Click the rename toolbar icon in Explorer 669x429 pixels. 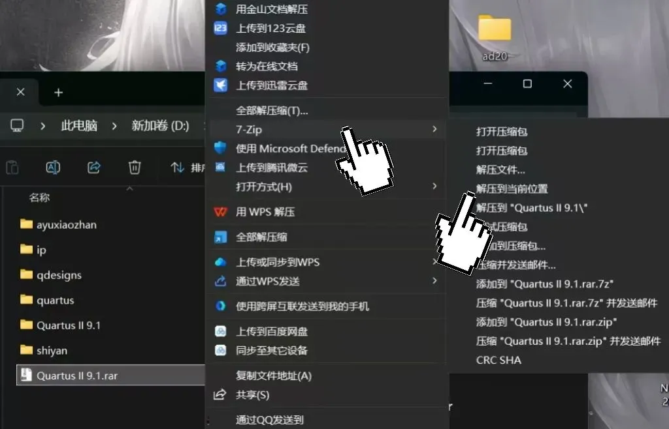tap(53, 168)
